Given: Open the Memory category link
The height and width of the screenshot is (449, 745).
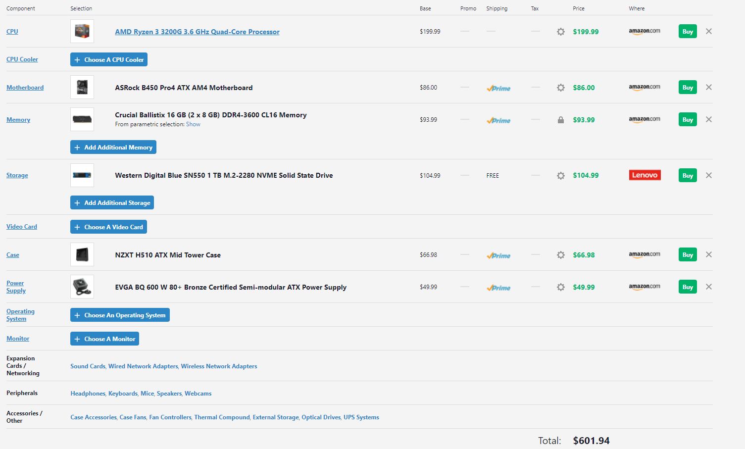Looking at the screenshot, I should [x=18, y=119].
